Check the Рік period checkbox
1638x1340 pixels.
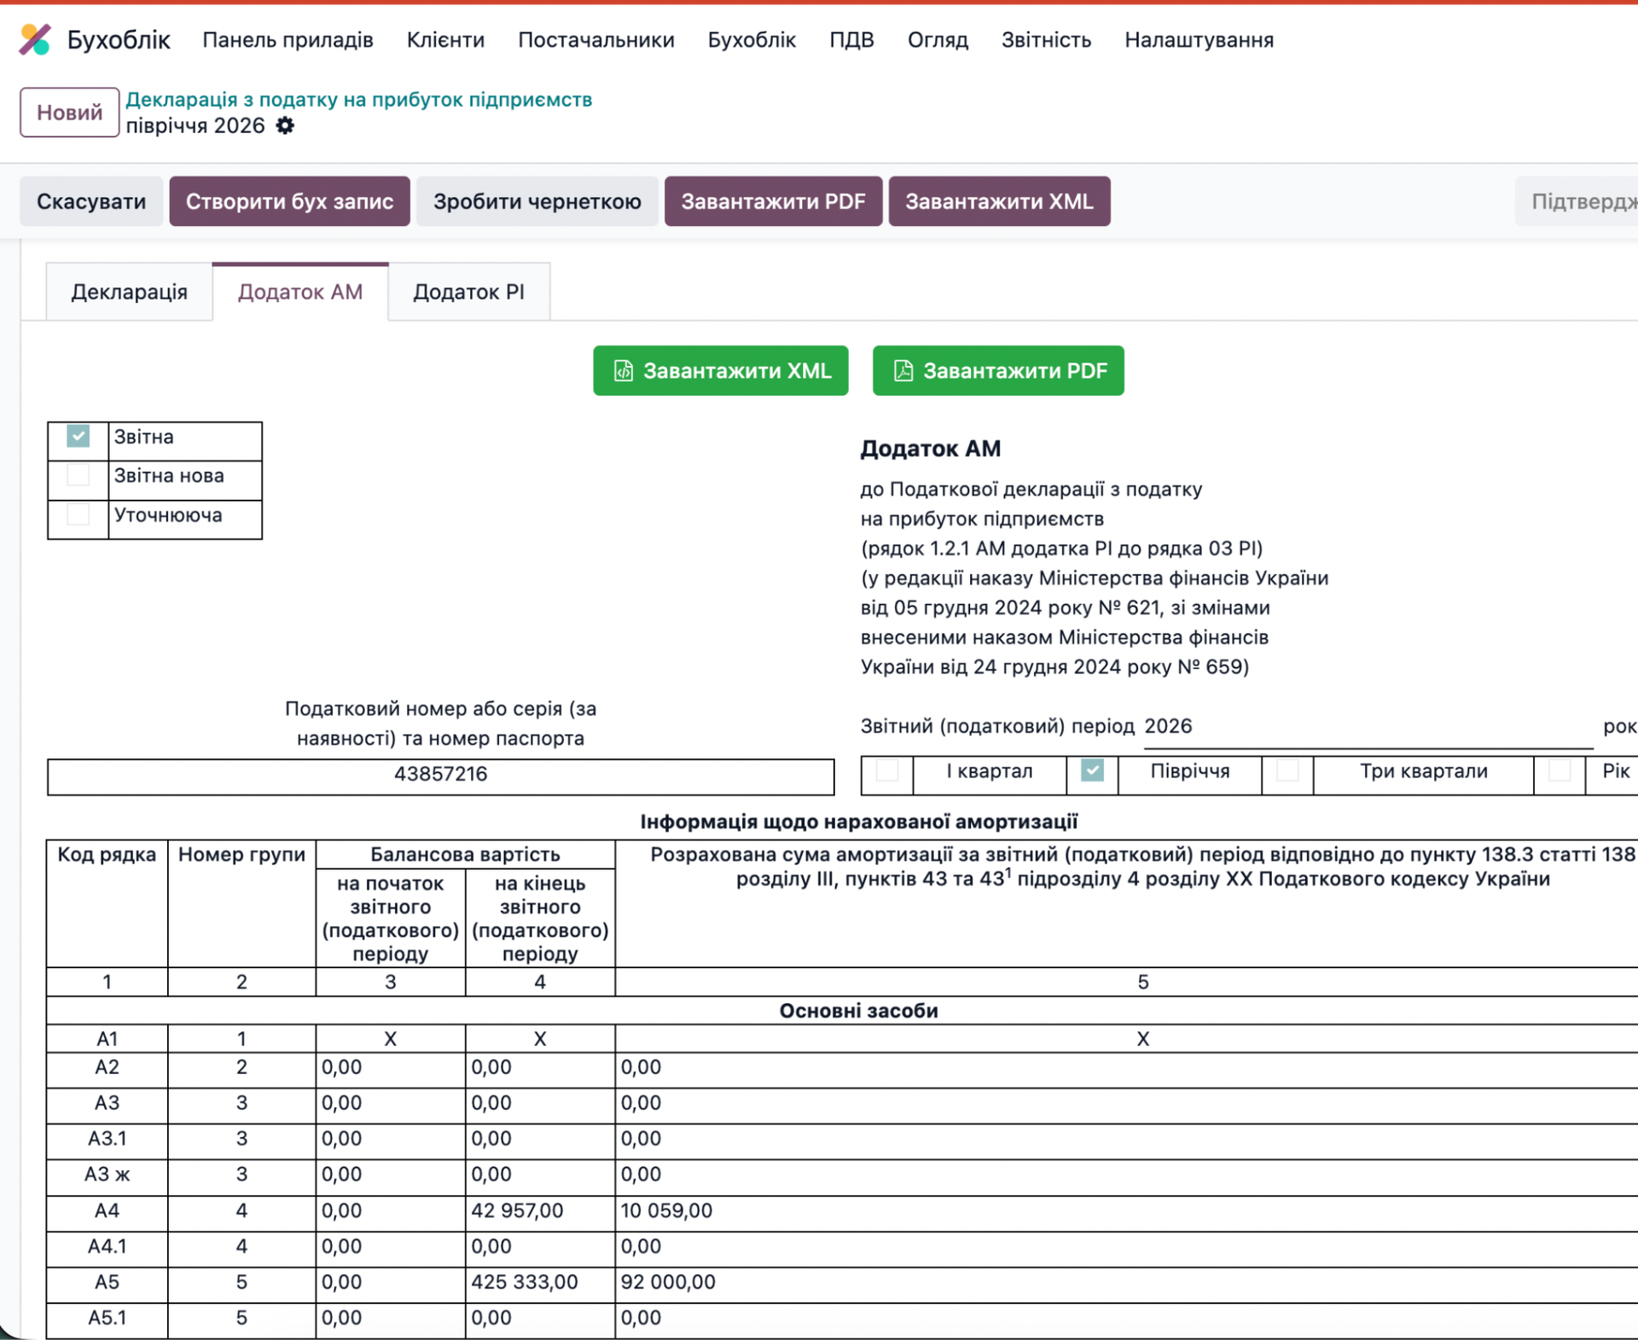(x=1560, y=770)
